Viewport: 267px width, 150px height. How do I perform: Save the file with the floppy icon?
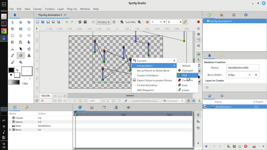[48, 22]
